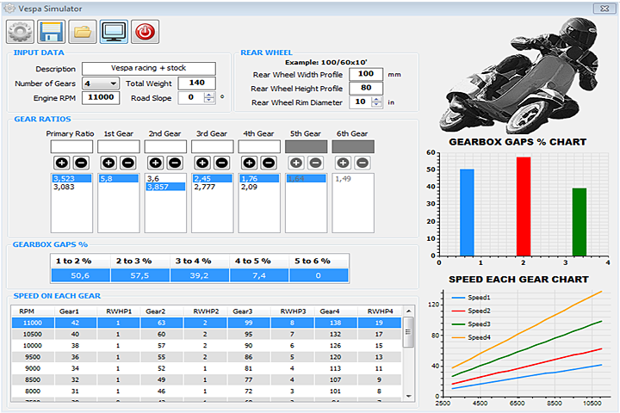This screenshot has height=413, width=620.
Task: Click the red bar in gaps chart
Action: coord(524,206)
